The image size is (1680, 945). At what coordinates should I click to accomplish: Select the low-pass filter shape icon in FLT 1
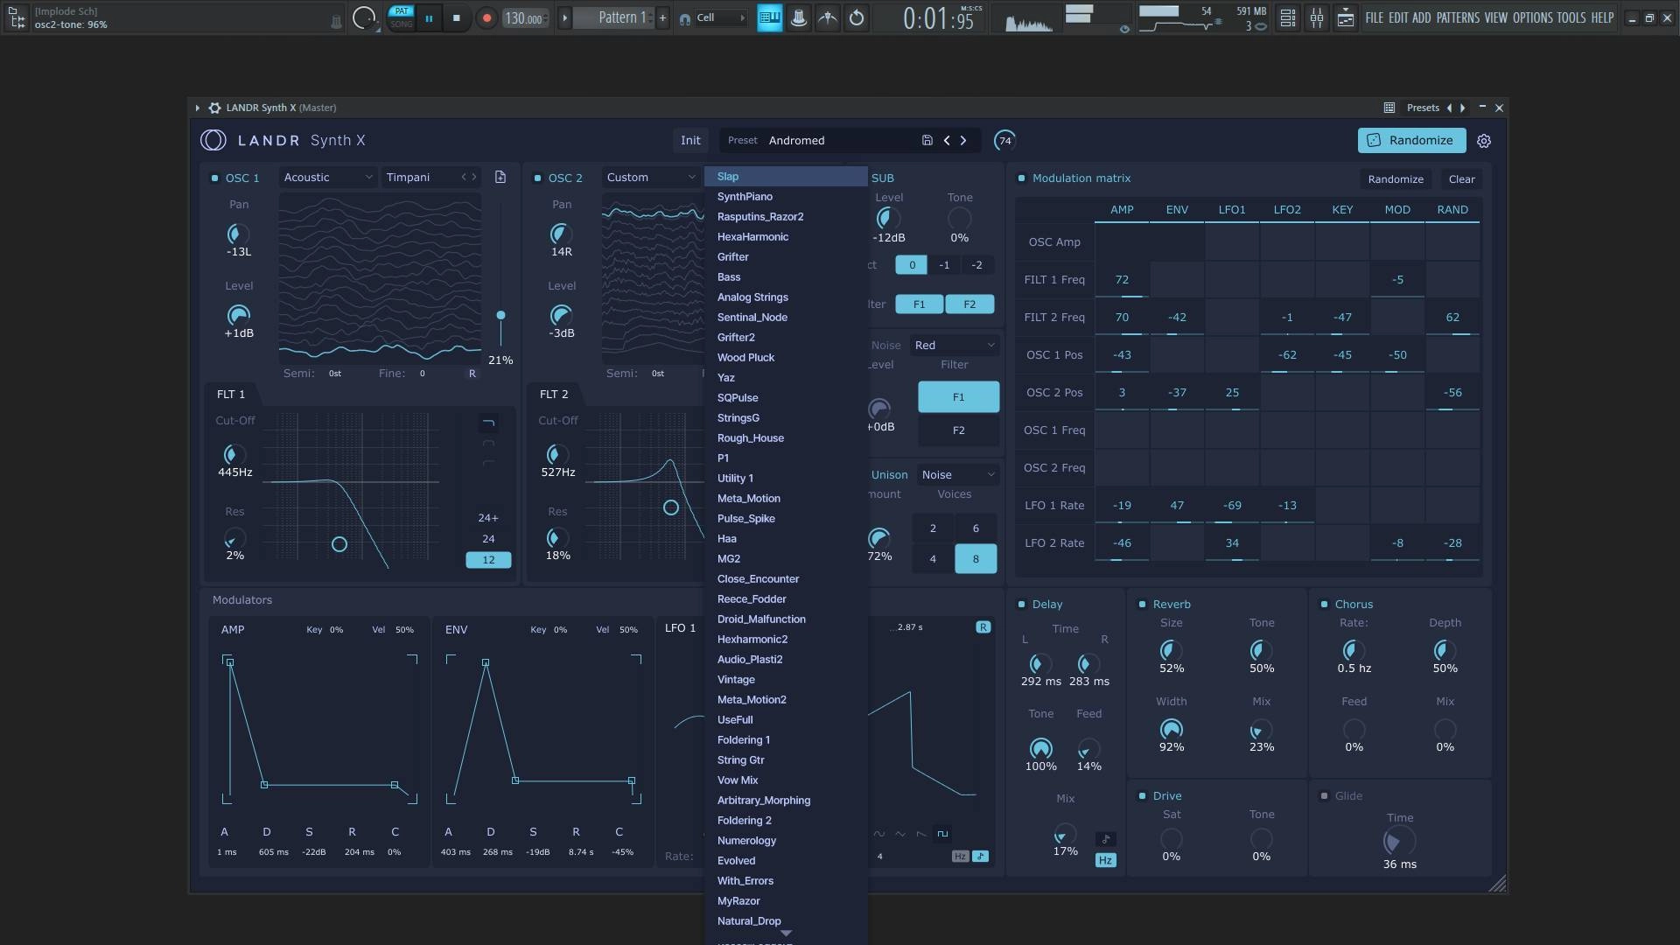[x=488, y=423]
